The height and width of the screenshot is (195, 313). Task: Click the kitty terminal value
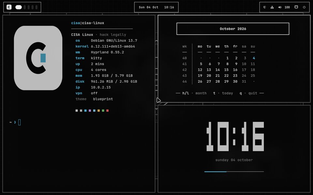coord(97,58)
